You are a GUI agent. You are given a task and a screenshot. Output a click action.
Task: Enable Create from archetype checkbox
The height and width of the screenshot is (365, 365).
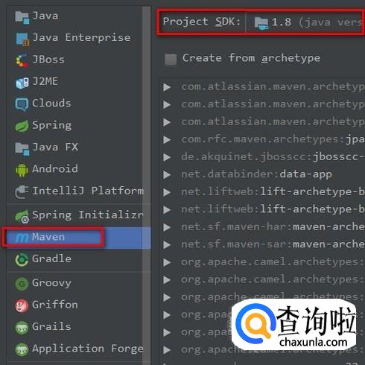(171, 60)
